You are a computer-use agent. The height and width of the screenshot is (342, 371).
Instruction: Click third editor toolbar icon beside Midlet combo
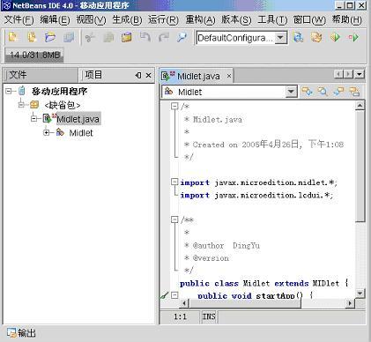pyautogui.click(x=338, y=92)
